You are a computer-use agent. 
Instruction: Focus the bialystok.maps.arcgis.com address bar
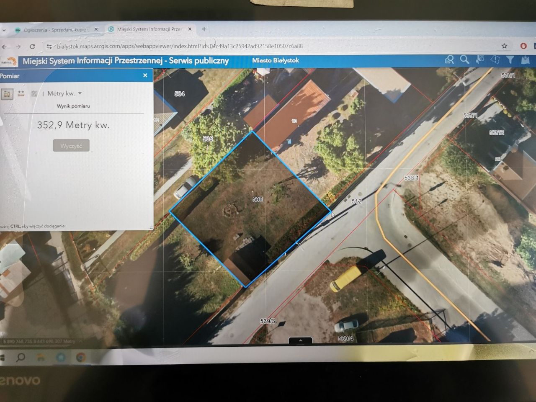click(180, 46)
